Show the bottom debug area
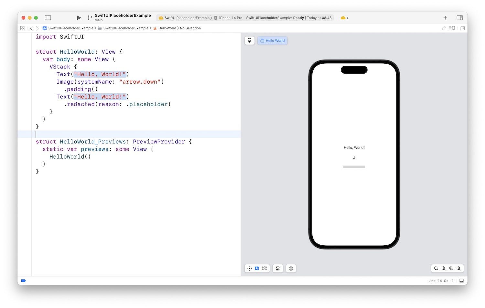 coord(461,281)
